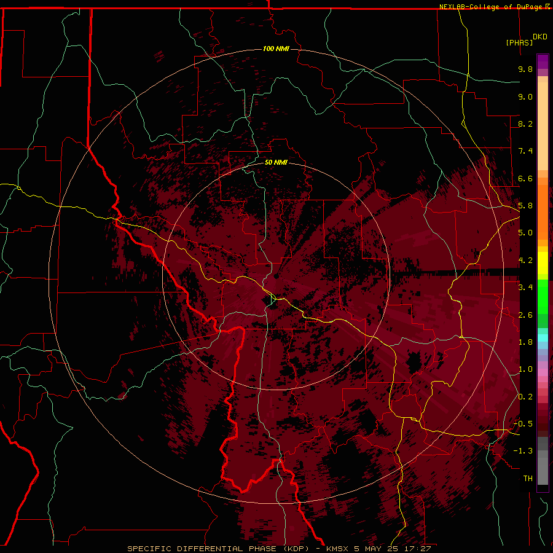Select the 1.8 scale value
553x553 pixels.
pos(525,342)
